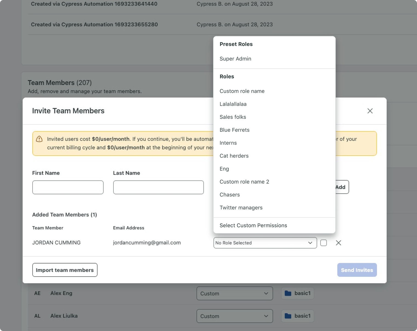Choose the Sales folks role

click(x=233, y=117)
